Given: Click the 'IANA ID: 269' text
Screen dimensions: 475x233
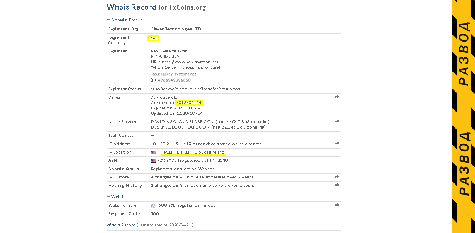Looking at the screenshot, I should [165, 56].
